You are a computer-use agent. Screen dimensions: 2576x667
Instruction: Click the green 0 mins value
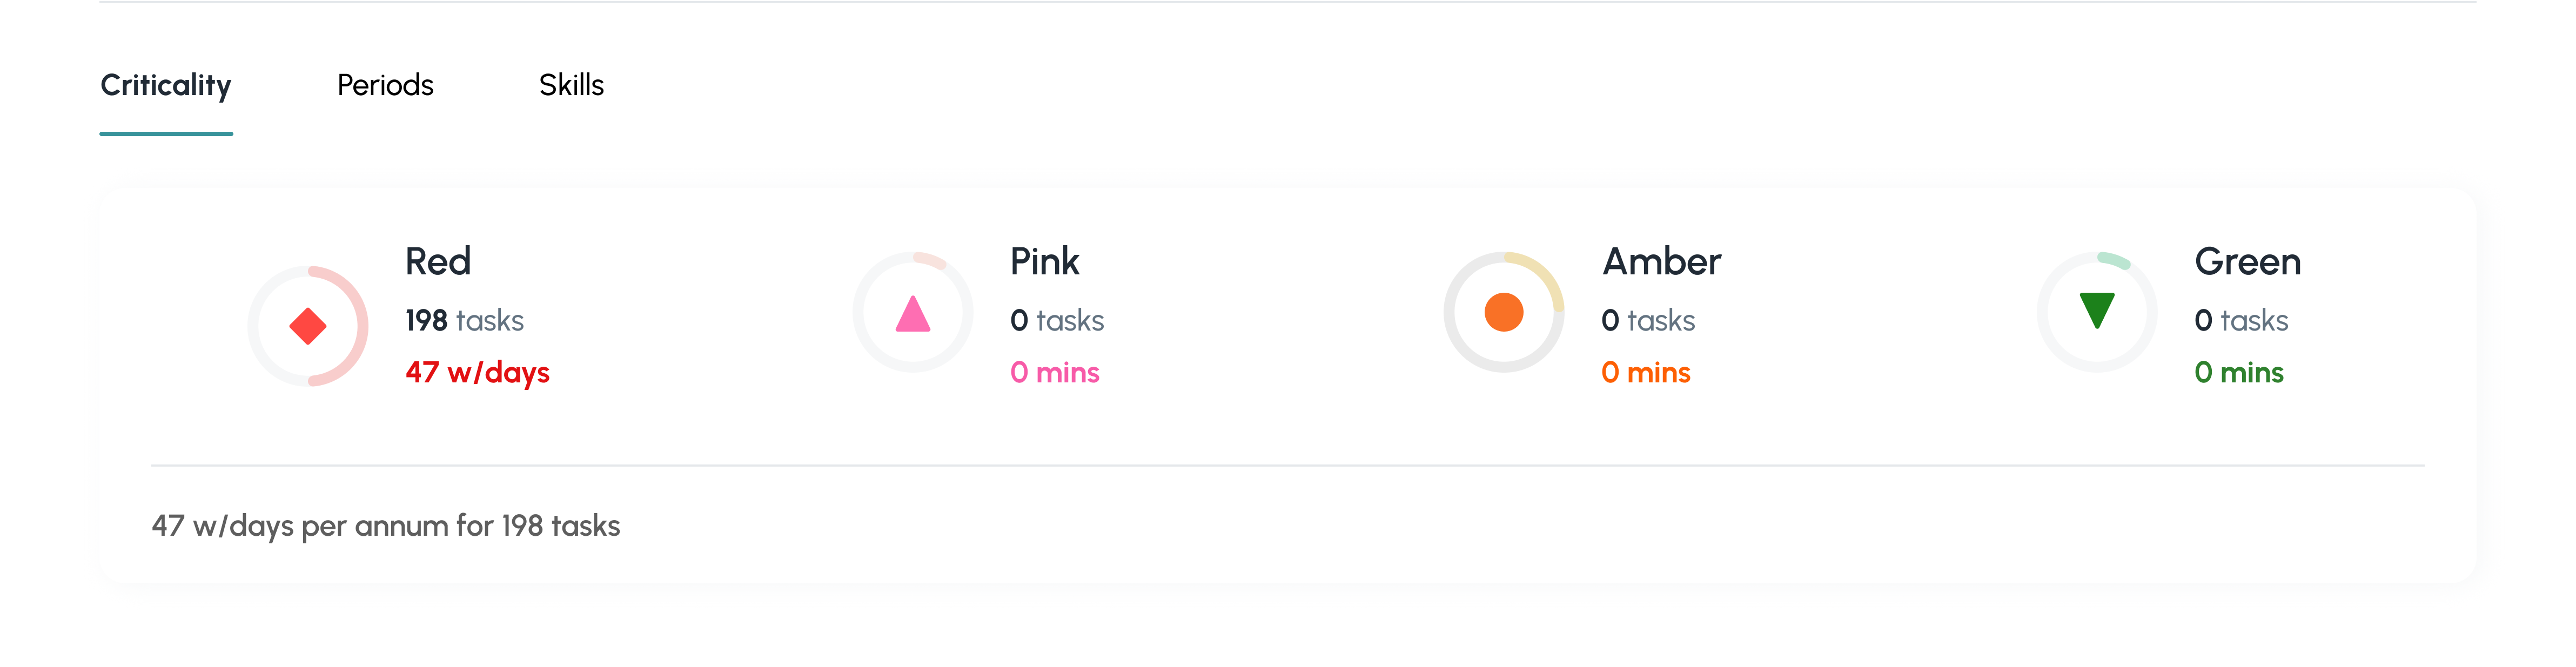(2238, 373)
